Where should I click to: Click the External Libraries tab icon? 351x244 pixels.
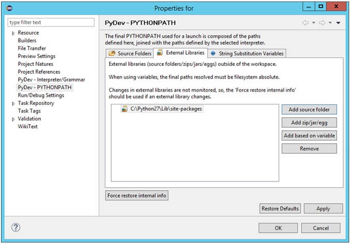click(x=160, y=53)
